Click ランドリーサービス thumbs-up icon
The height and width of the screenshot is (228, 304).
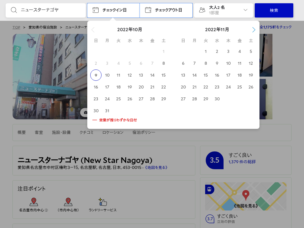click(x=102, y=202)
